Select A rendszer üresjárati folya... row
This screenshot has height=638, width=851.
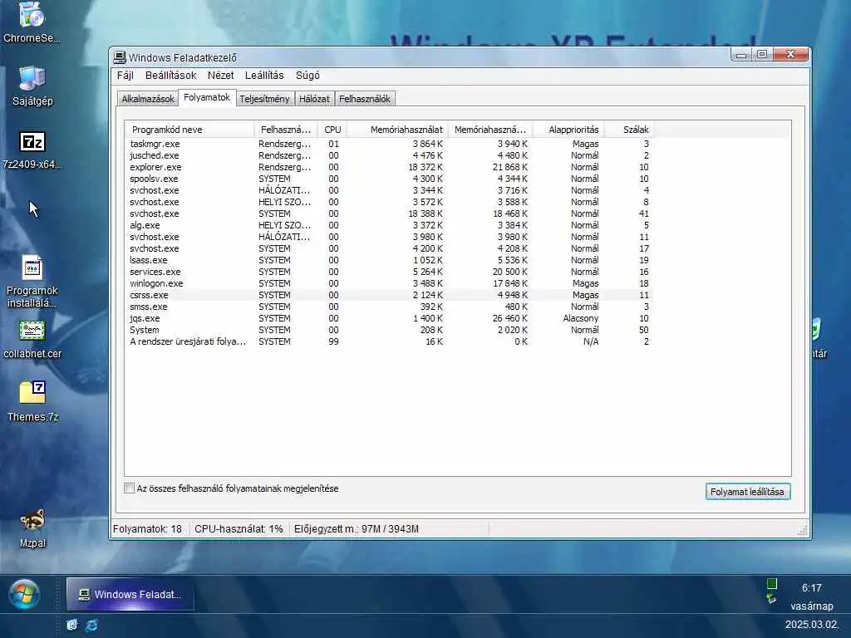[389, 341]
